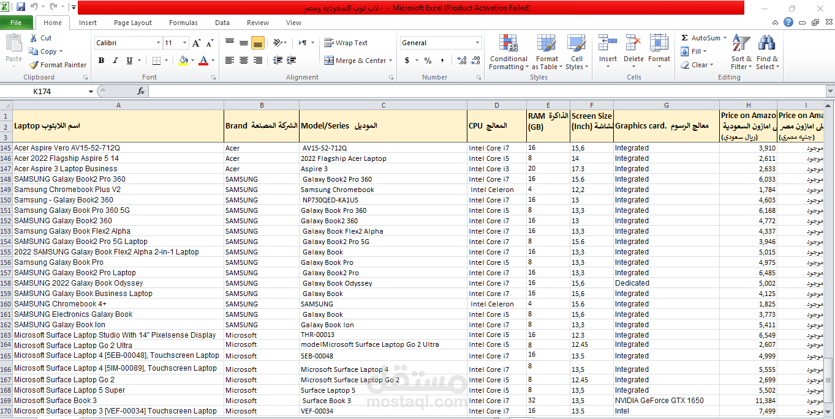835x419 pixels.
Task: Open Find & Select binoculars icon
Action: 766,44
